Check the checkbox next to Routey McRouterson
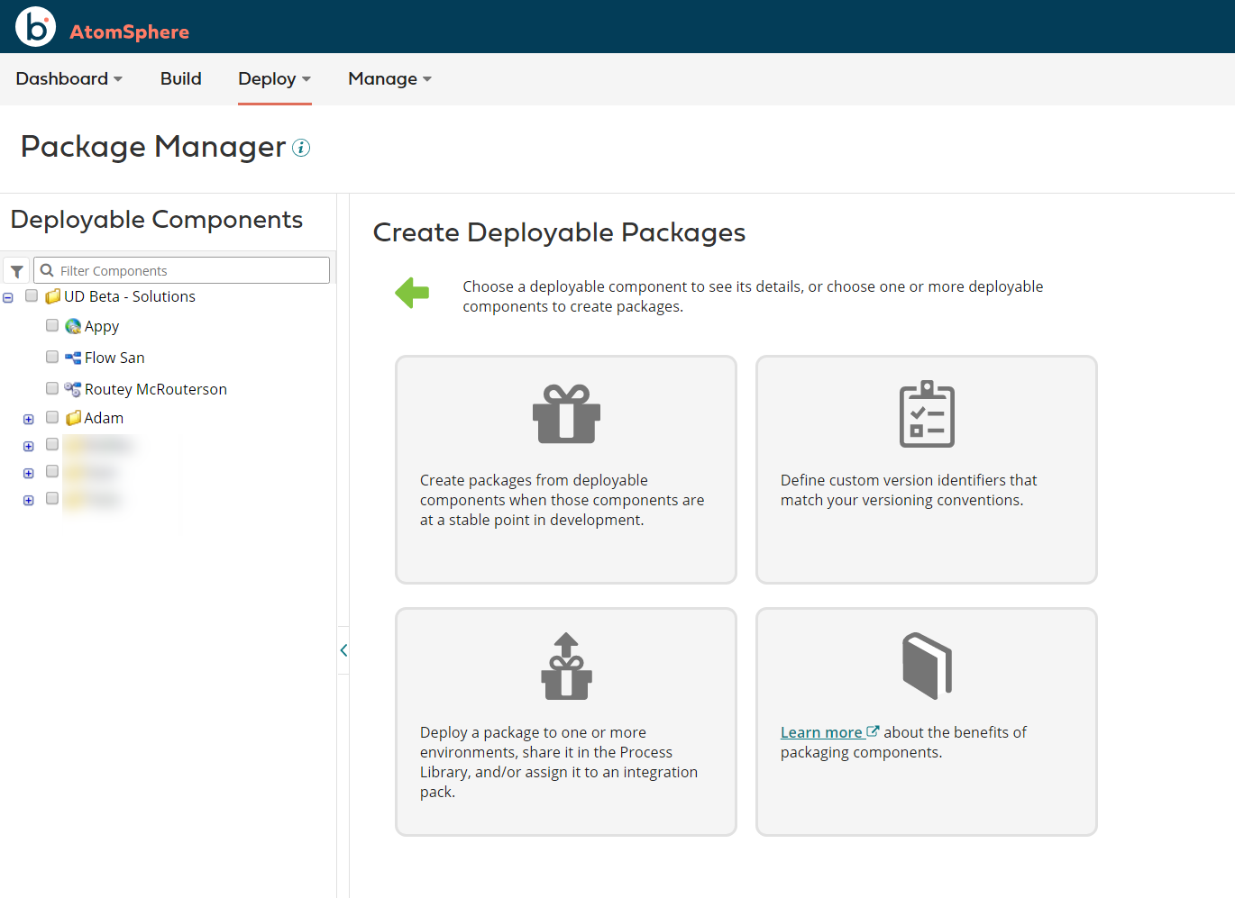This screenshot has width=1235, height=898. point(52,388)
